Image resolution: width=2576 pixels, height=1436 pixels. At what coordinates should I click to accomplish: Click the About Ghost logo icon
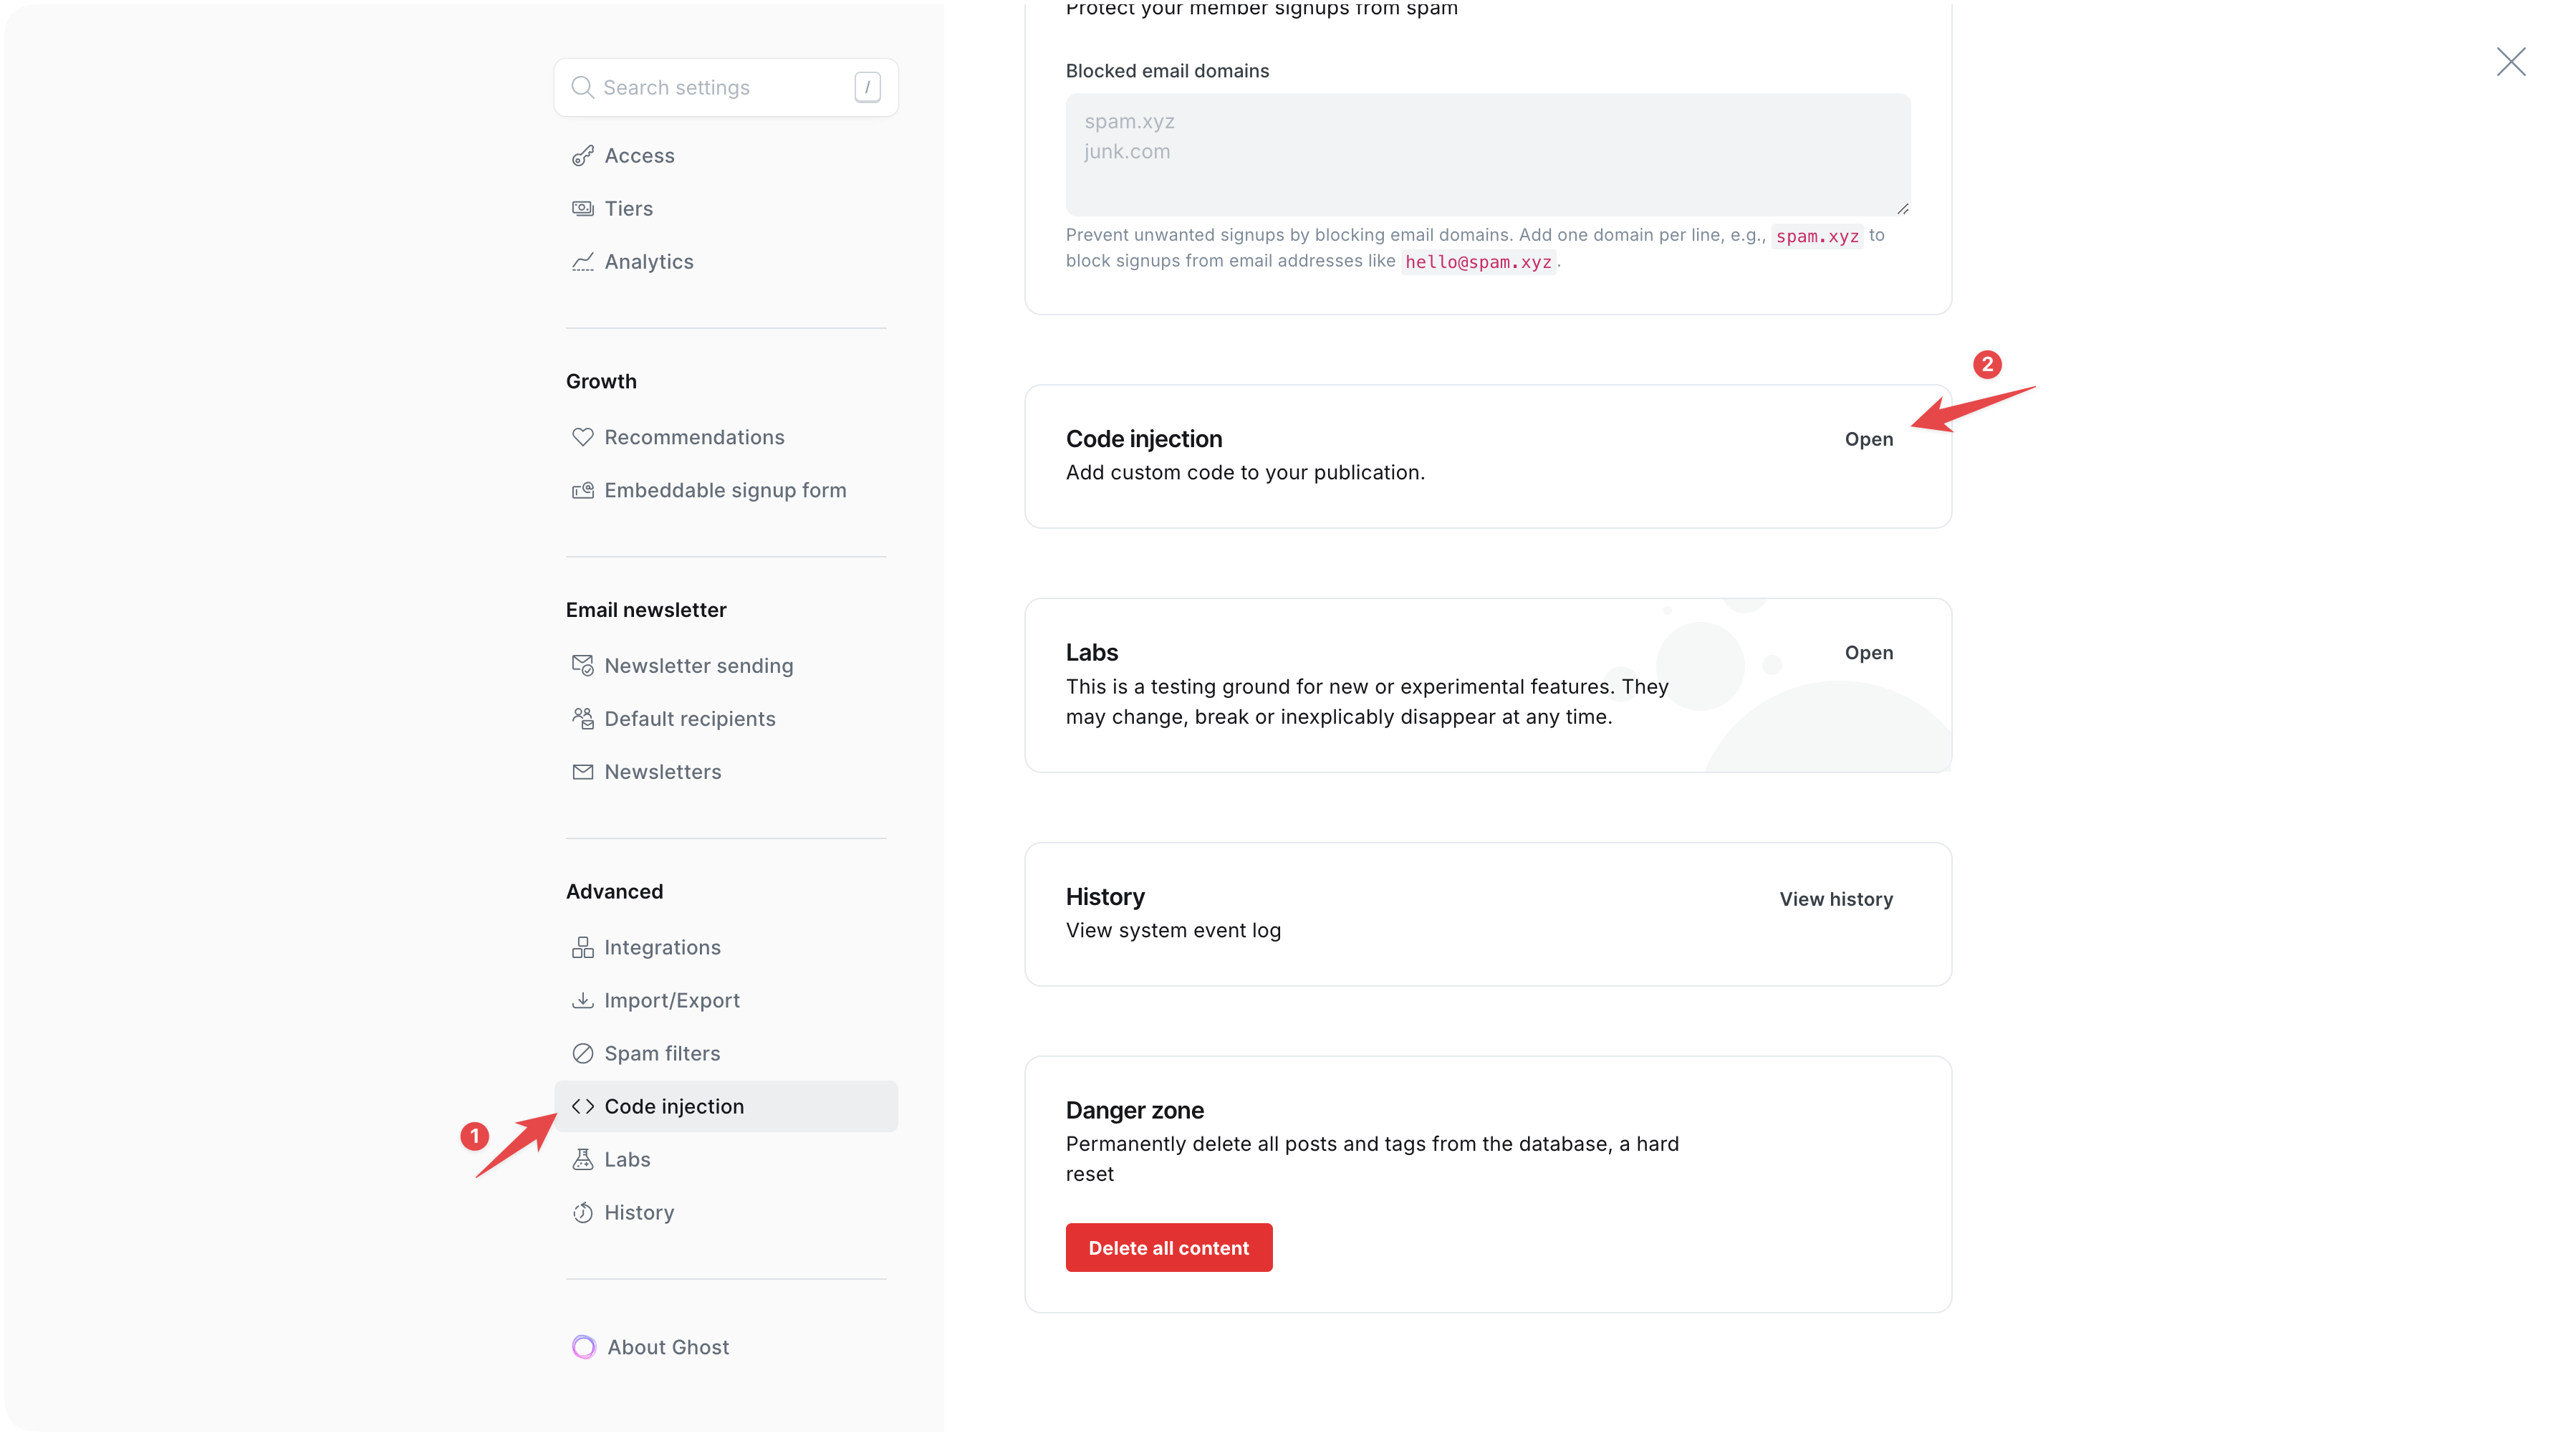point(584,1347)
